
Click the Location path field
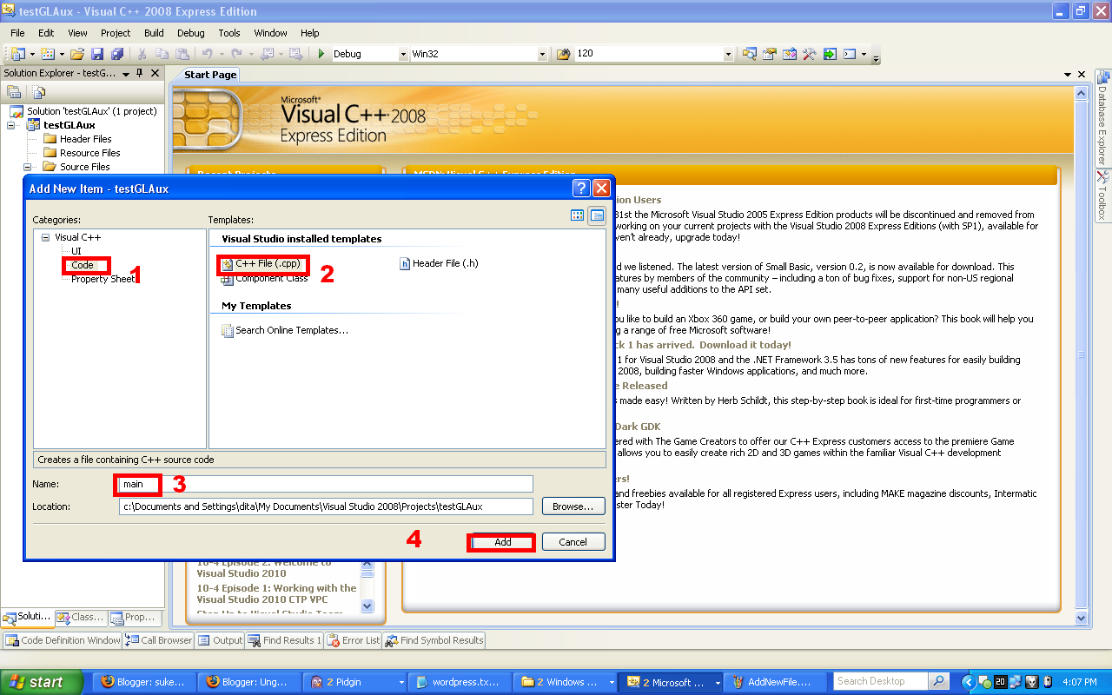[326, 506]
